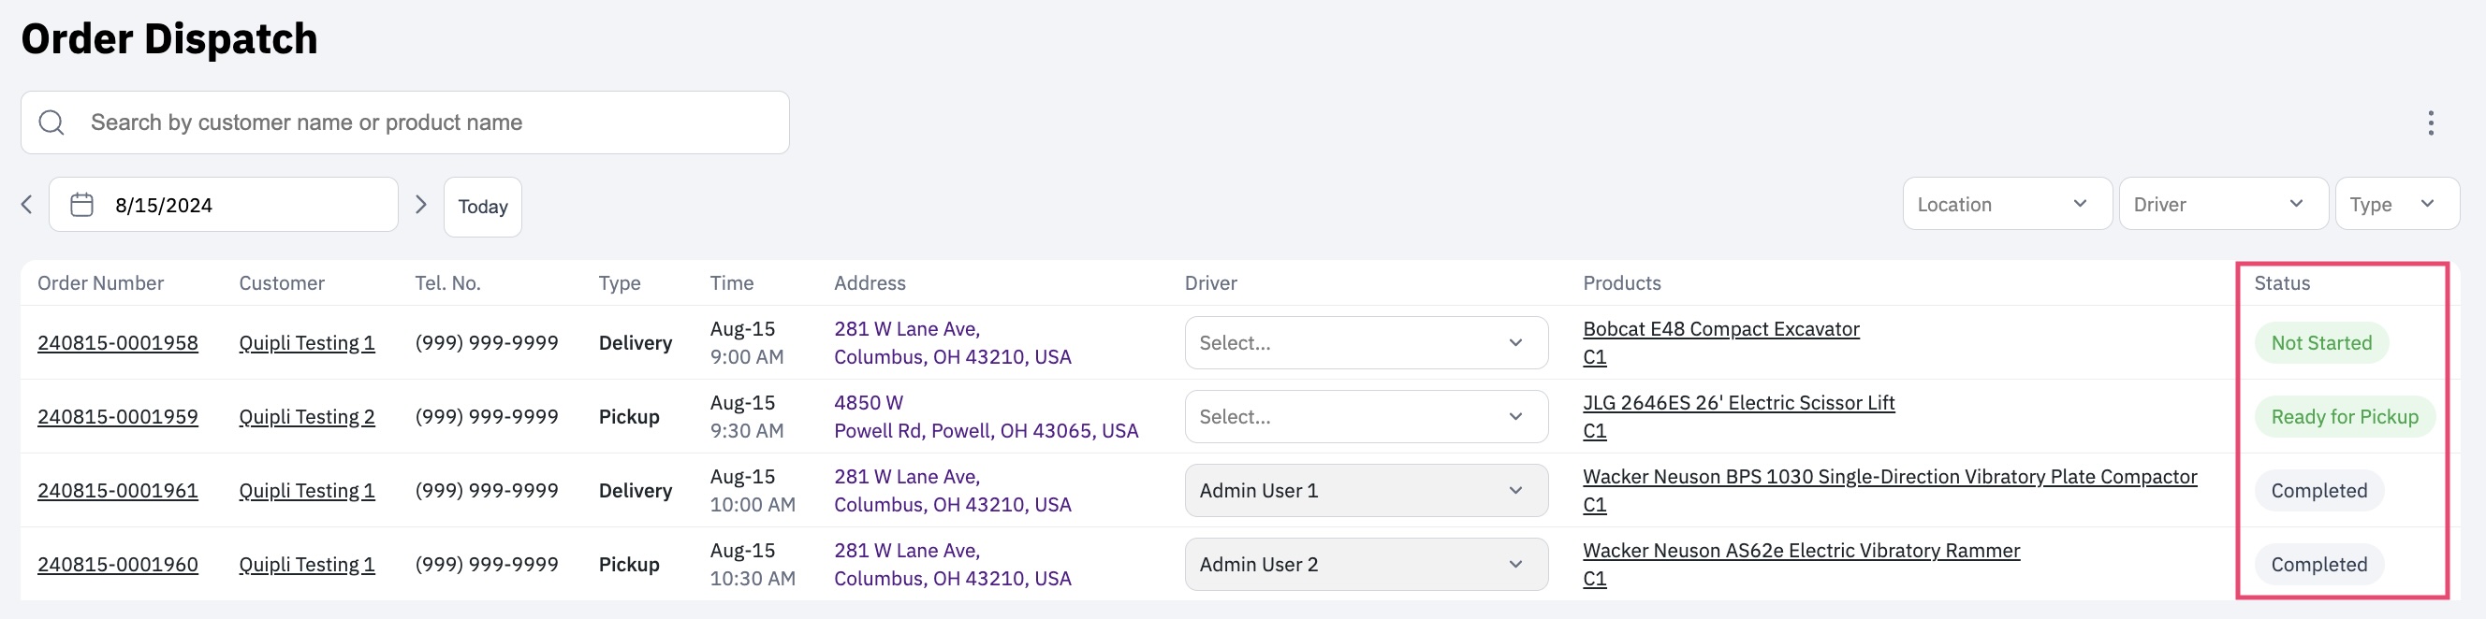Select driver for order 240815-0001959
Viewport: 2486px width, 619px height.
coord(1366,416)
